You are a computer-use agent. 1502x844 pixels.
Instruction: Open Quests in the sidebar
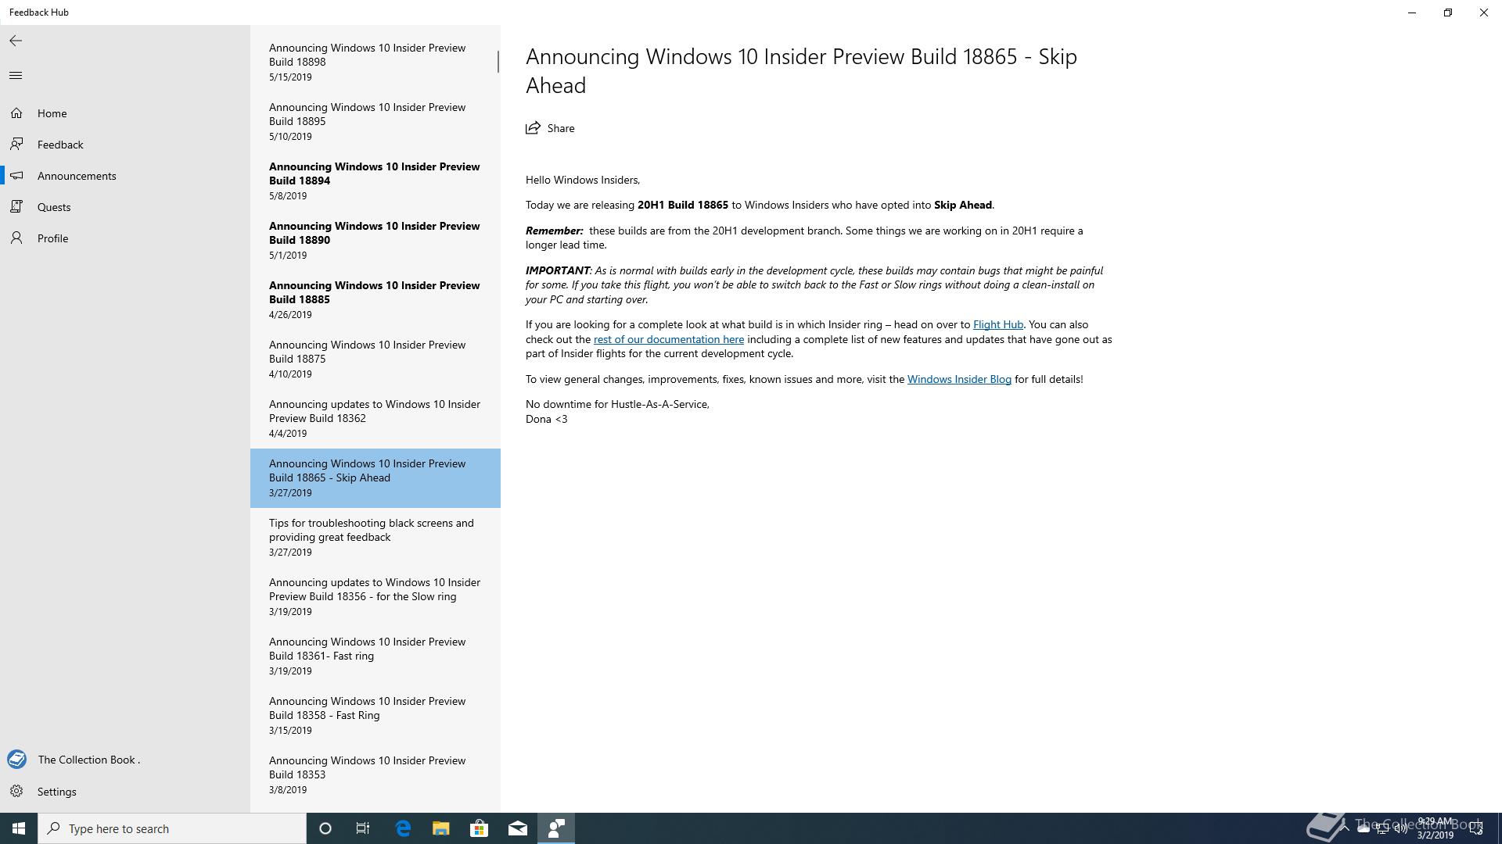click(125, 207)
